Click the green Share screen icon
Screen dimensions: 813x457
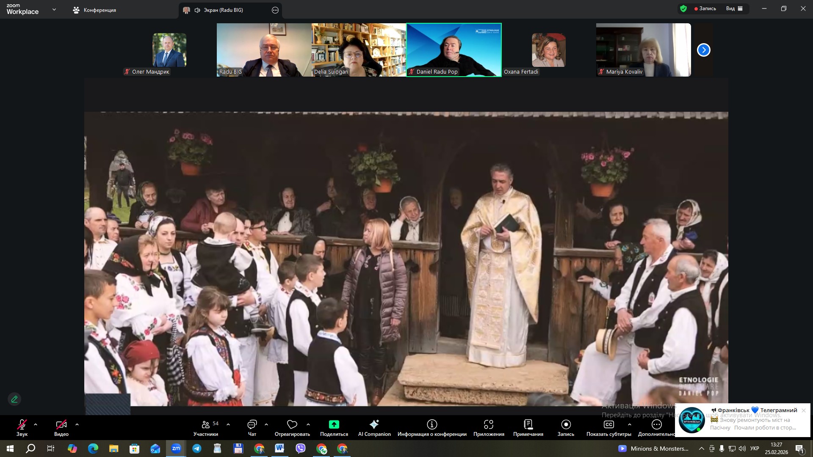pos(334,424)
